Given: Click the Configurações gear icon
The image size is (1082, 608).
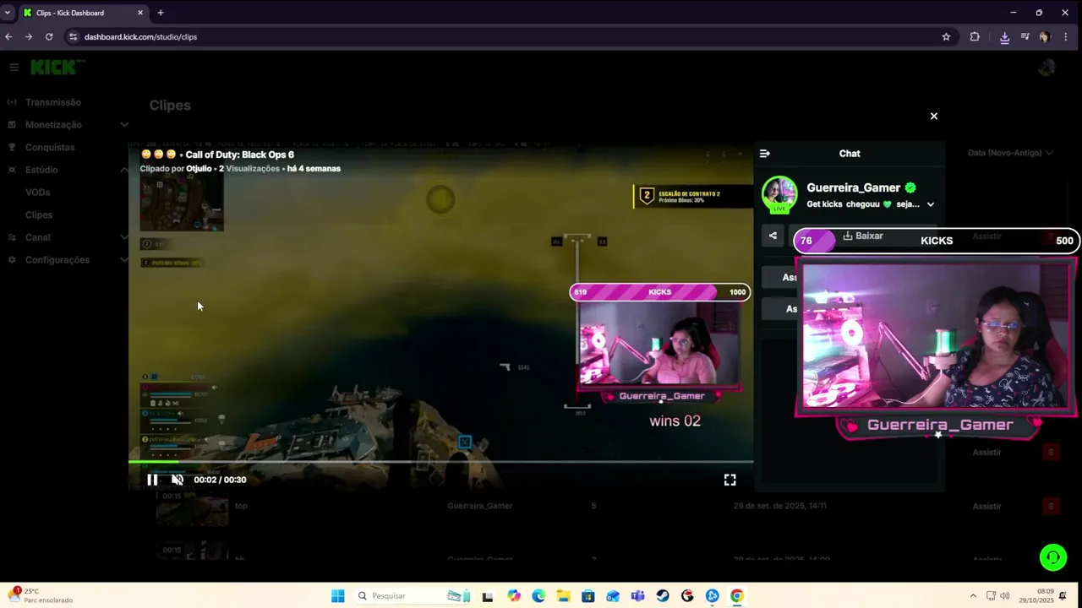Looking at the screenshot, I should (12, 260).
